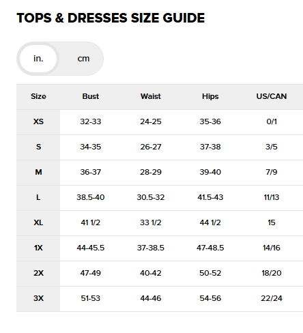Select the in. unit option
Screen dimensions: 303x333
coord(38,59)
